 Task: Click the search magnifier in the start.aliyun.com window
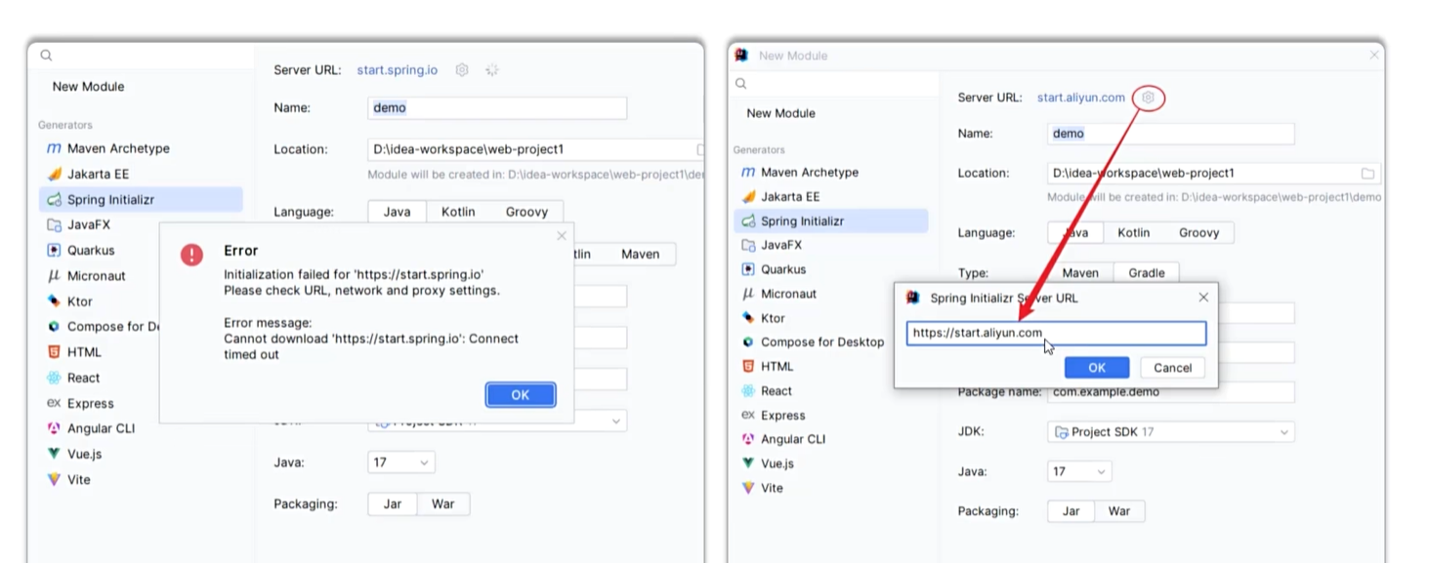[741, 84]
